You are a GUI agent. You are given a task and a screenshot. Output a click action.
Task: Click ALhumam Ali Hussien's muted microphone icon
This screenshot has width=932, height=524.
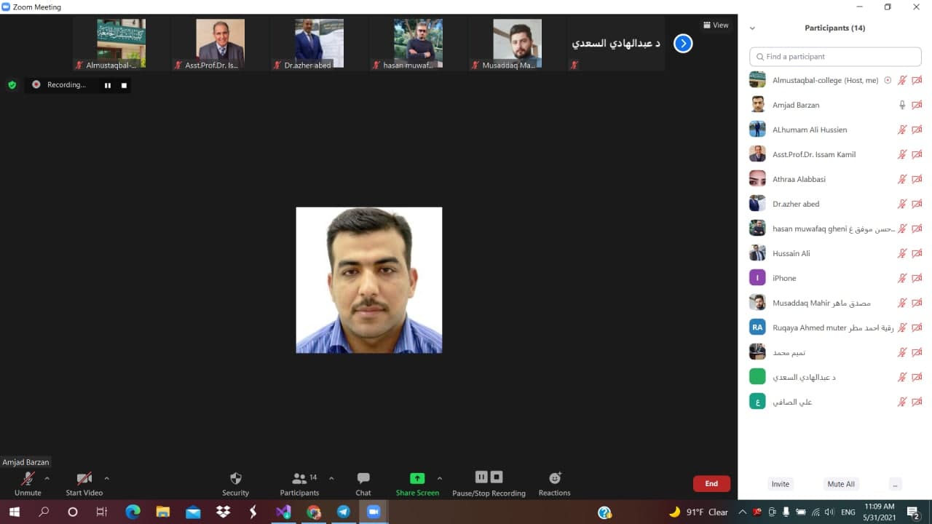tap(902, 130)
